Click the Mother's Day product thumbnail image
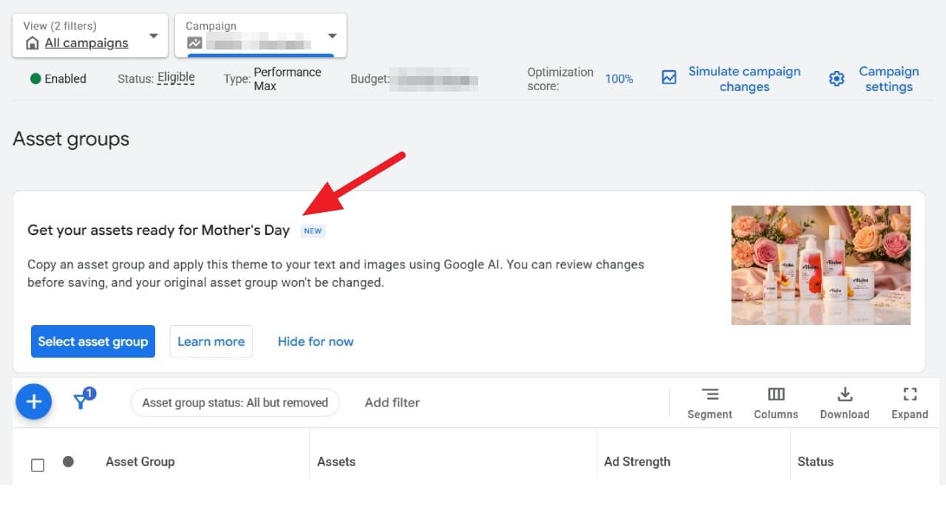Viewport: 946px width, 532px height. tap(820, 265)
